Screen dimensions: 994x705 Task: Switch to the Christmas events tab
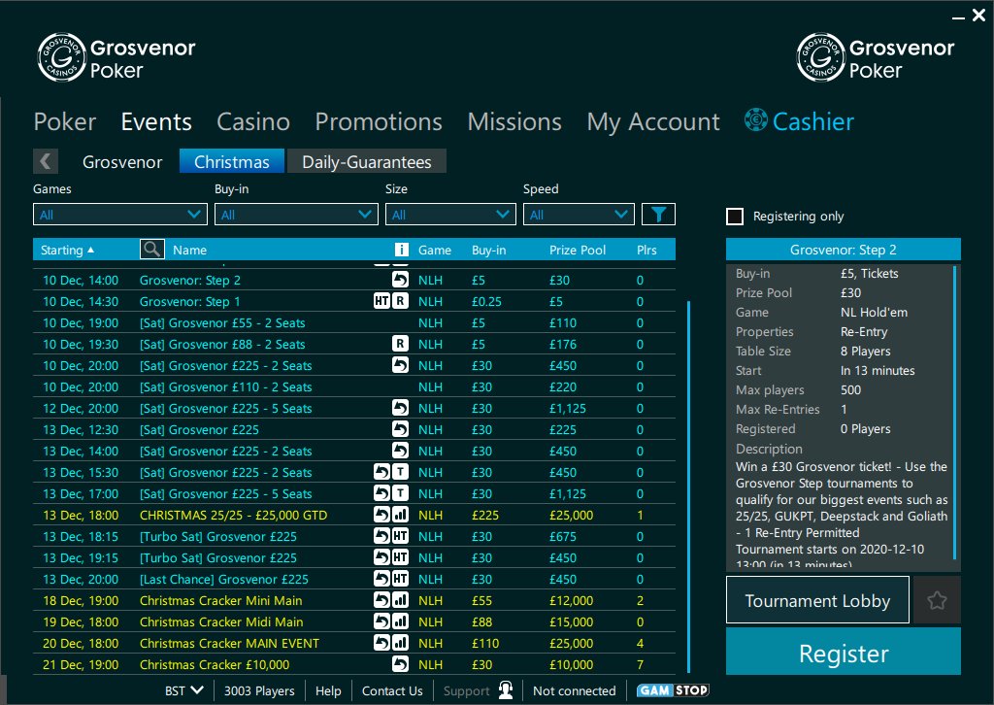click(x=231, y=161)
